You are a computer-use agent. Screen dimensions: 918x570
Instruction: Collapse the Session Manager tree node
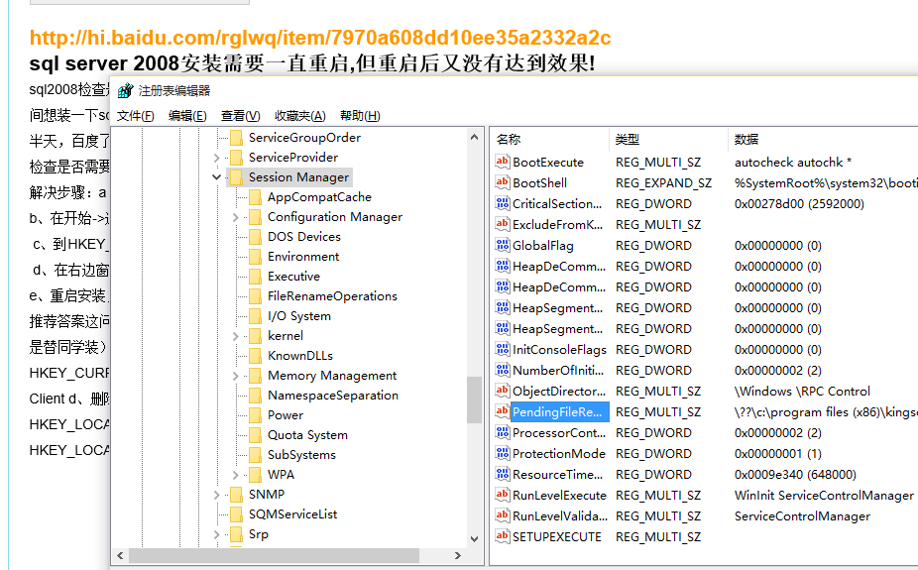(x=217, y=176)
